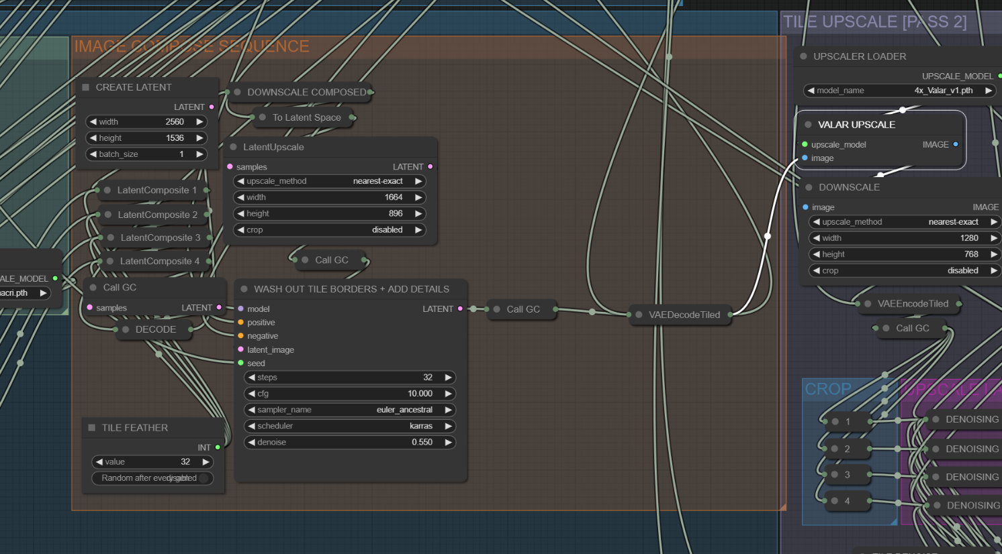
Task: Open model_name dropdown in UPSCALER LOADER
Action: (900, 91)
